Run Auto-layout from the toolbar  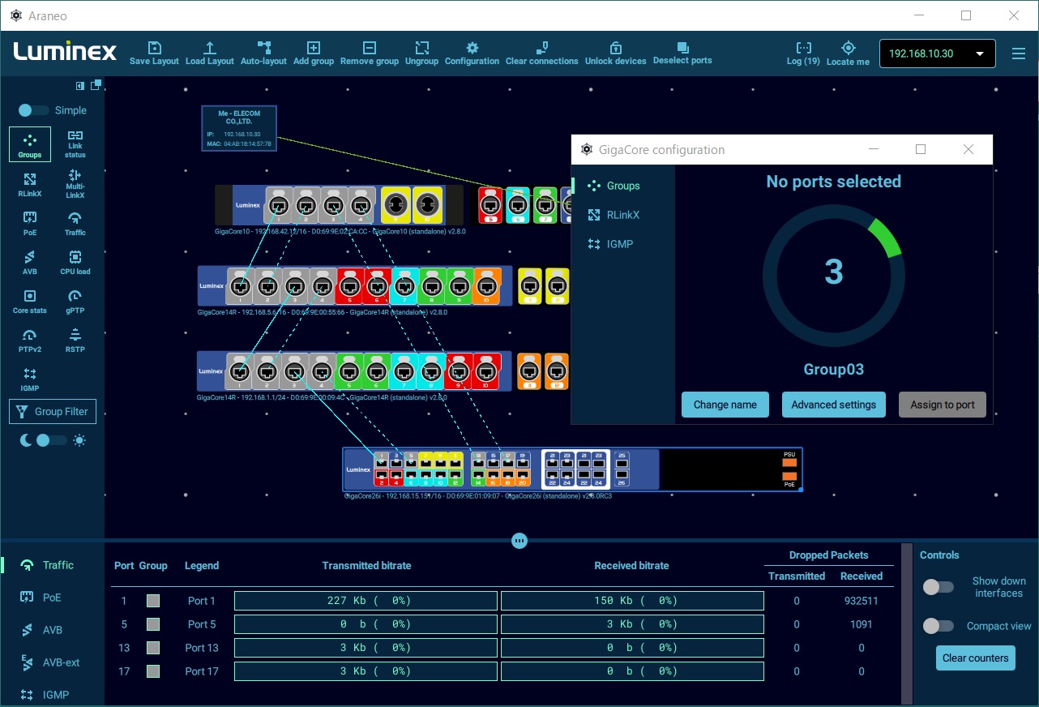click(x=263, y=54)
